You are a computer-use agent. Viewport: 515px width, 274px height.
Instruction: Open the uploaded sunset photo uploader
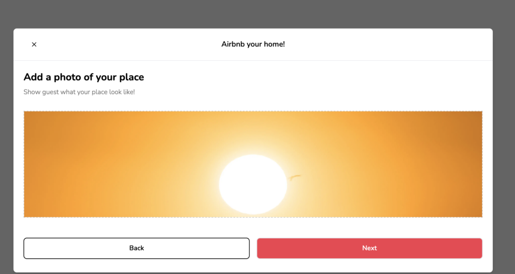tap(253, 164)
